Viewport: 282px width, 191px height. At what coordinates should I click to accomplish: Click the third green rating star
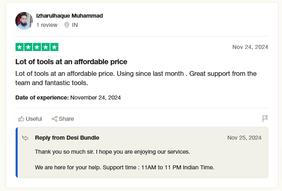click(37, 47)
